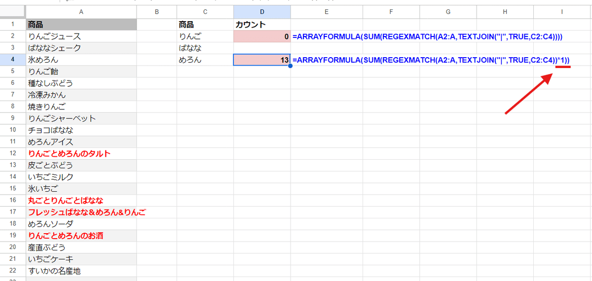This screenshot has height=281, width=592.
Task: Select the りんご飴 cell
Action: [81, 71]
